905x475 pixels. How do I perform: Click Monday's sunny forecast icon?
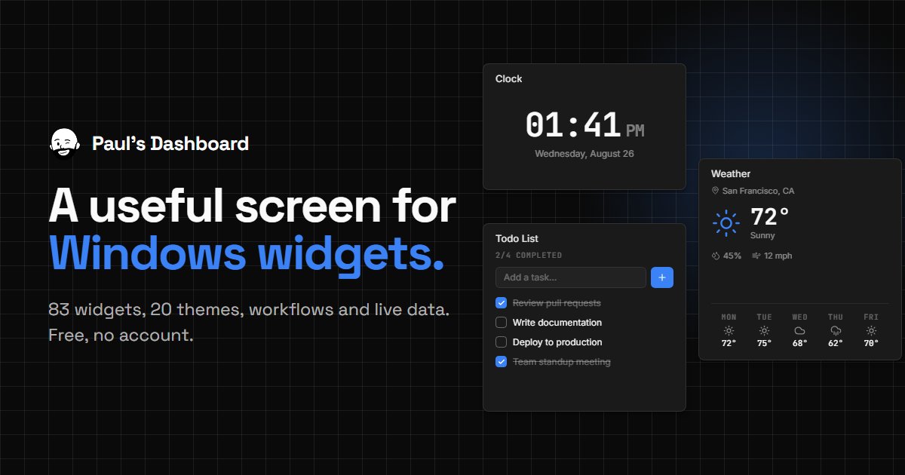click(729, 330)
